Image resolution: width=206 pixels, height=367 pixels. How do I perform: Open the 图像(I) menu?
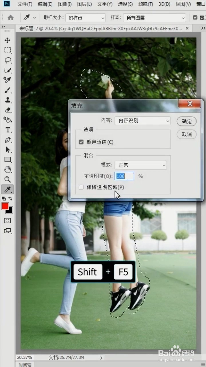tap(65, 4)
